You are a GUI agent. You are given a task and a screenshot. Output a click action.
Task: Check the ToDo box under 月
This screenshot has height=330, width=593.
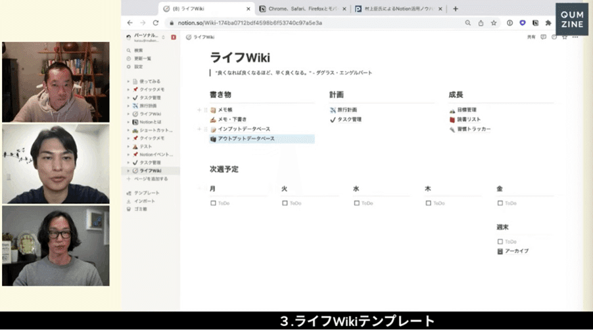213,203
